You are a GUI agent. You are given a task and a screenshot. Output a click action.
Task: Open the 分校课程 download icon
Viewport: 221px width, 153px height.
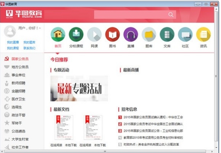[x=76, y=34]
